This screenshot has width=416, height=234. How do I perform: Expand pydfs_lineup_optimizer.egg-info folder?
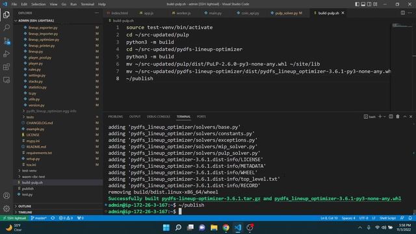click(51, 111)
